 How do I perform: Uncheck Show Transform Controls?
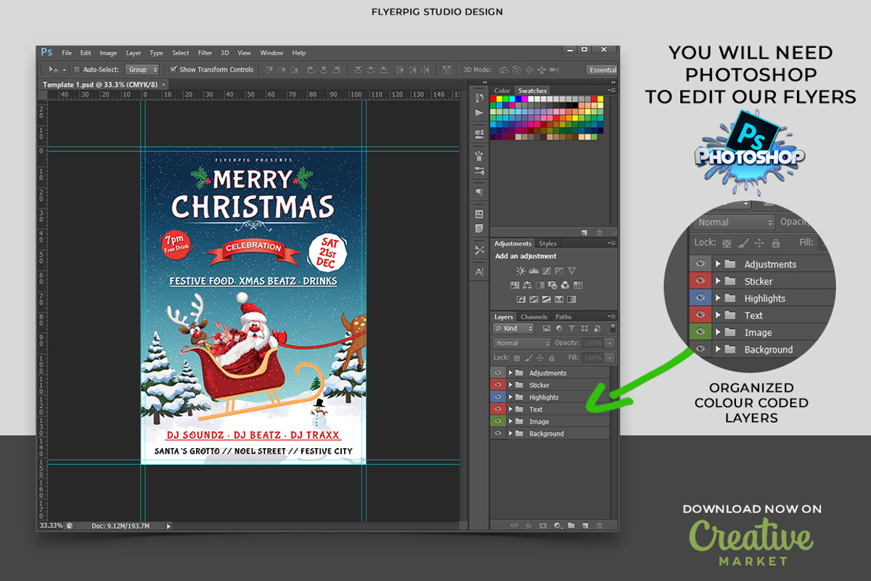click(173, 70)
